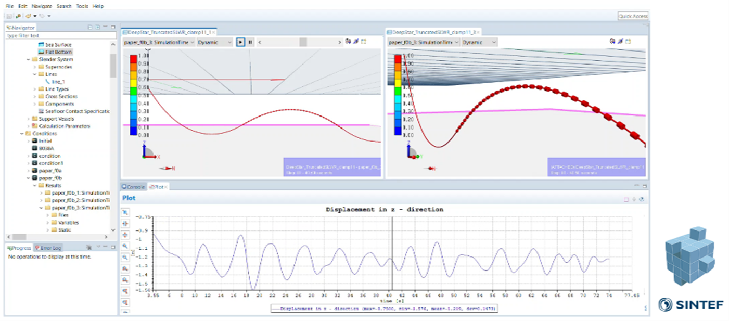Pause the animation in the left 3D view
The height and width of the screenshot is (321, 729).
pyautogui.click(x=250, y=42)
